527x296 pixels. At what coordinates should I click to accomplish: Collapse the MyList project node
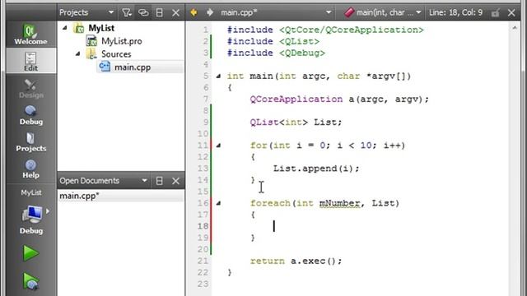(x=65, y=28)
